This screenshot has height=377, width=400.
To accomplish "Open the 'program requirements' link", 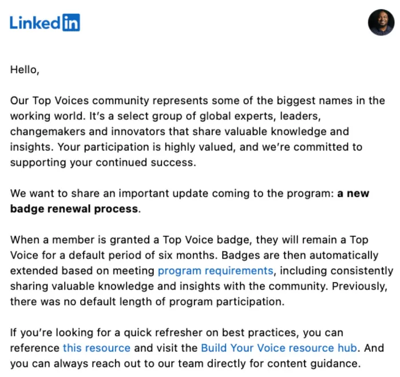I will click(215, 271).
